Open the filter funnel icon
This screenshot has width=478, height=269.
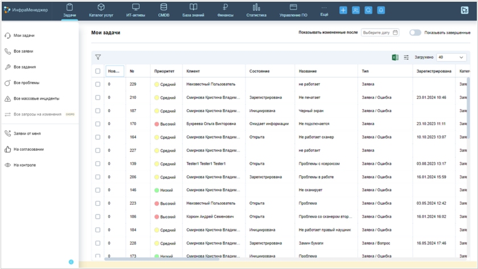click(x=98, y=57)
